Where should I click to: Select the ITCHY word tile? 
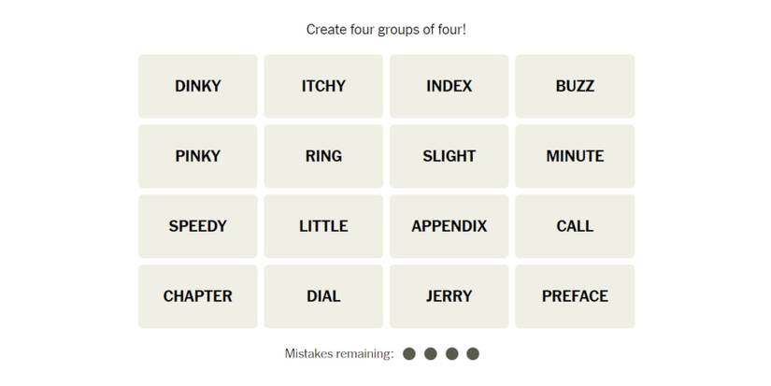click(x=323, y=86)
